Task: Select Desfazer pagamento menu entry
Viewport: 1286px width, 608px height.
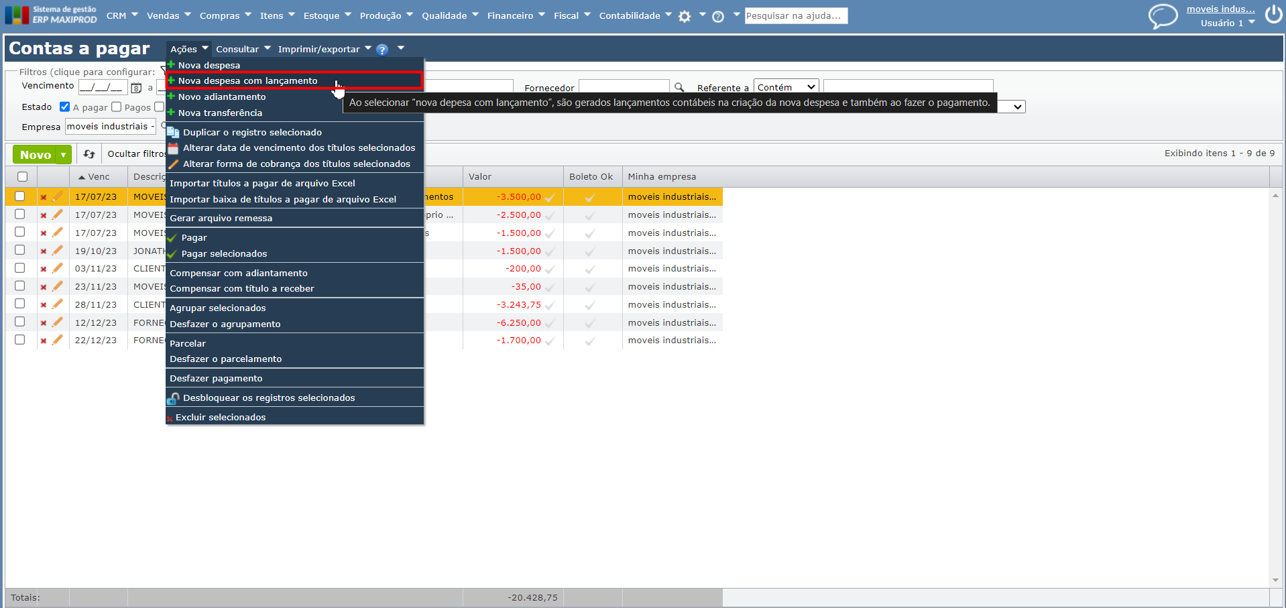Action: [294, 378]
